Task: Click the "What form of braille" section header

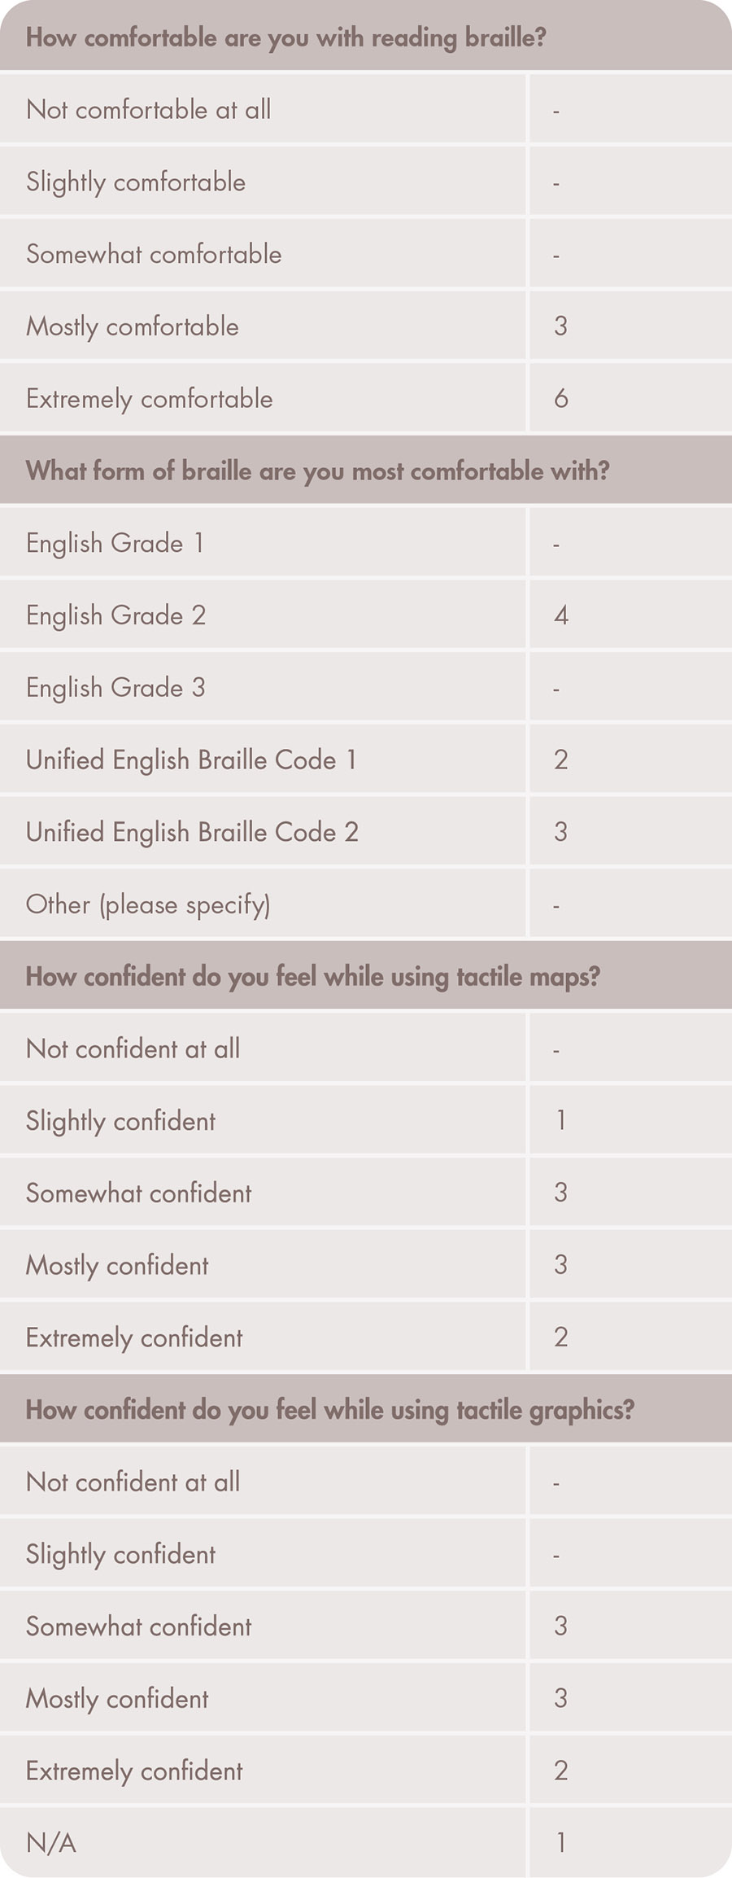Action: 317,471
